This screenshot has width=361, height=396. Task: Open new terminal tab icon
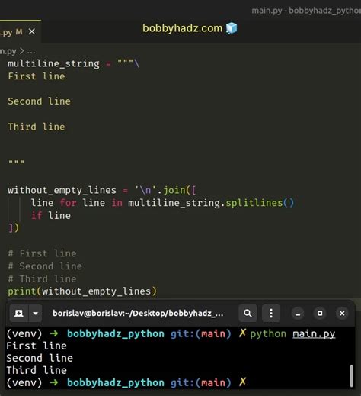pos(19,313)
